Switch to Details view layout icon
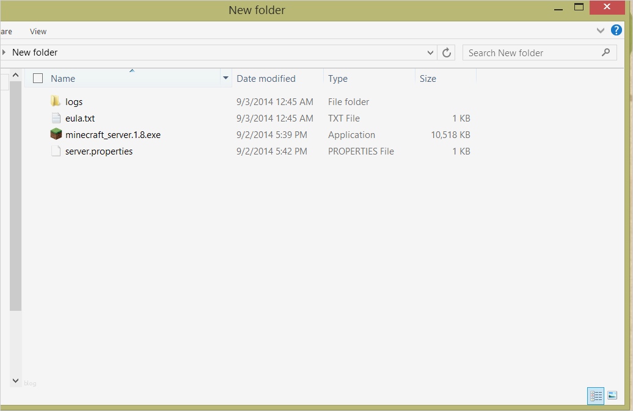The width and height of the screenshot is (633, 411). (x=596, y=396)
